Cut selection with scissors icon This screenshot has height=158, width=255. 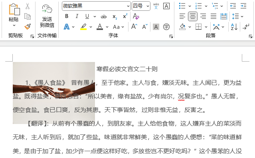pos(28,6)
